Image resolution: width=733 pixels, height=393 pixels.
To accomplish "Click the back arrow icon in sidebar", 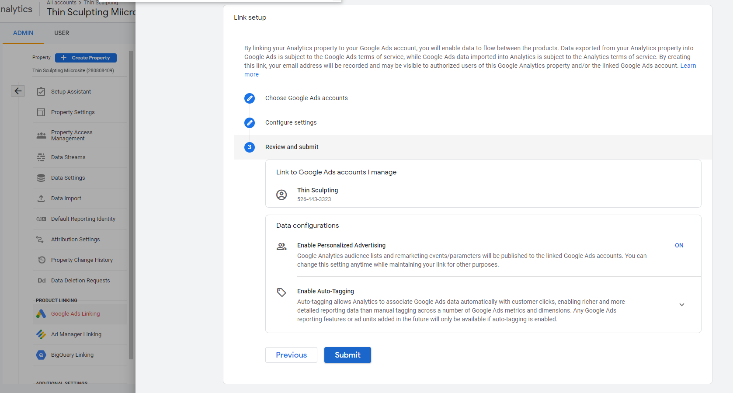I will 18,91.
